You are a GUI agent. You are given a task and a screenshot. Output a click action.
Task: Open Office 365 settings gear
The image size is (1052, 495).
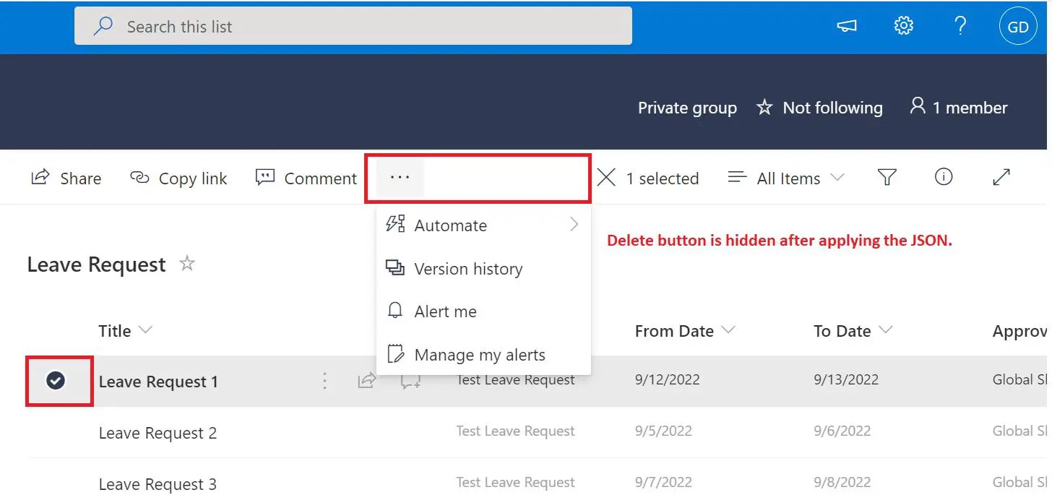[x=902, y=25]
